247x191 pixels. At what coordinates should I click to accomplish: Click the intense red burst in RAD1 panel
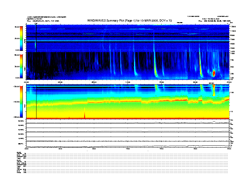(214, 73)
